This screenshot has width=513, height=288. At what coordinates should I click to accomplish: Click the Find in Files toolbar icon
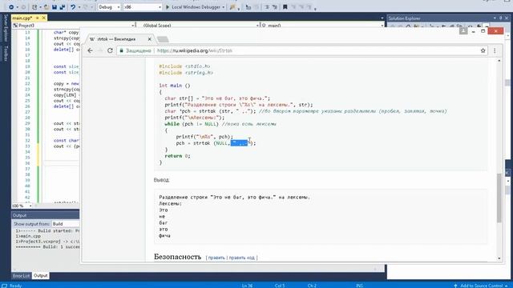pos(232,7)
